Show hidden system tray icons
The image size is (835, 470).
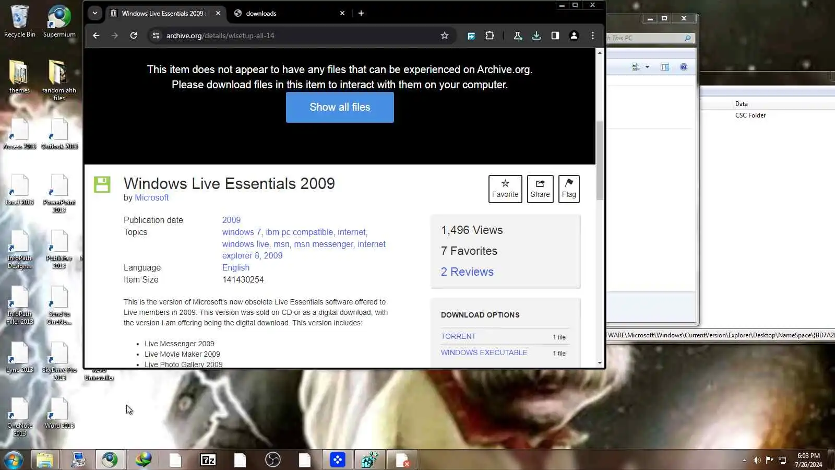tap(744, 460)
